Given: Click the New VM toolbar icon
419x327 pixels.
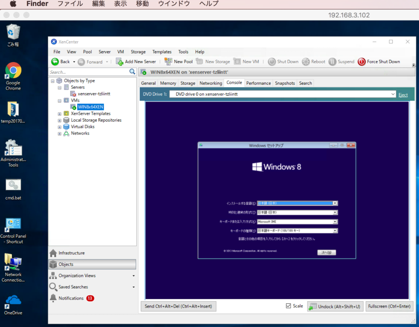Looking at the screenshot, I should [237, 61].
